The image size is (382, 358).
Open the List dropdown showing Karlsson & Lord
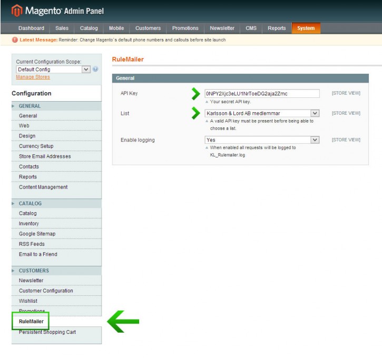click(x=262, y=113)
